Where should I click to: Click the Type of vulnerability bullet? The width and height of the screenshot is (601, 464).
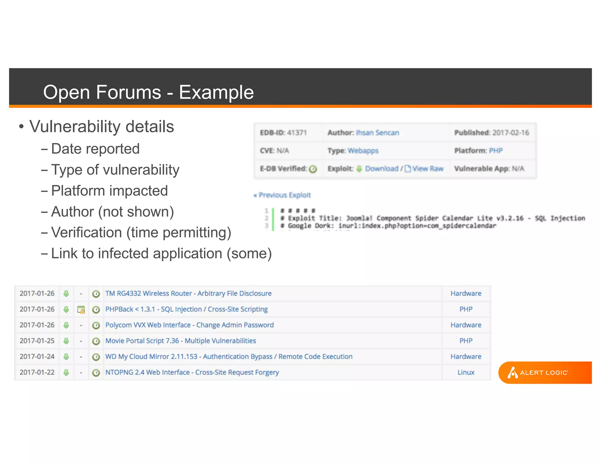pyautogui.click(x=115, y=170)
